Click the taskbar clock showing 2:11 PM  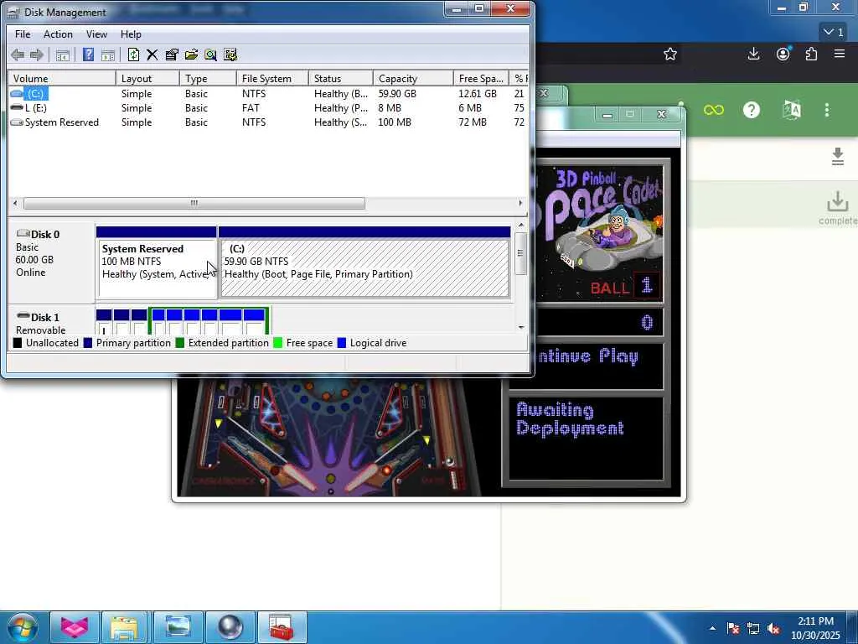(x=815, y=627)
